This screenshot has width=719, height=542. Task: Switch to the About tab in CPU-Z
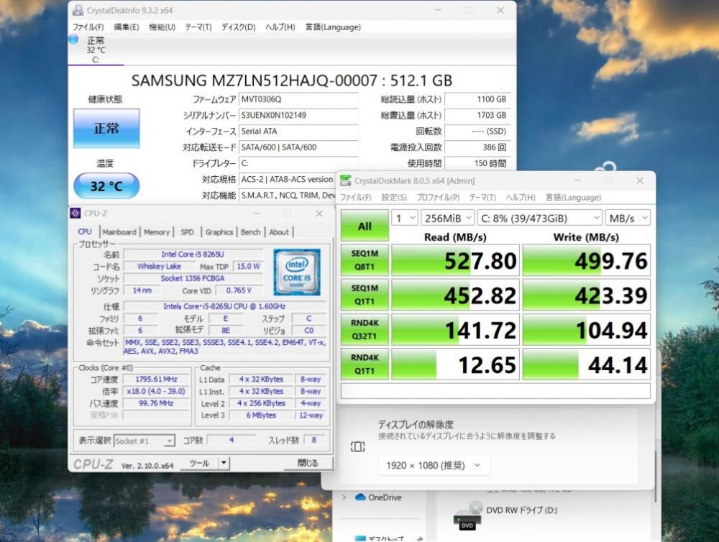pos(279,232)
